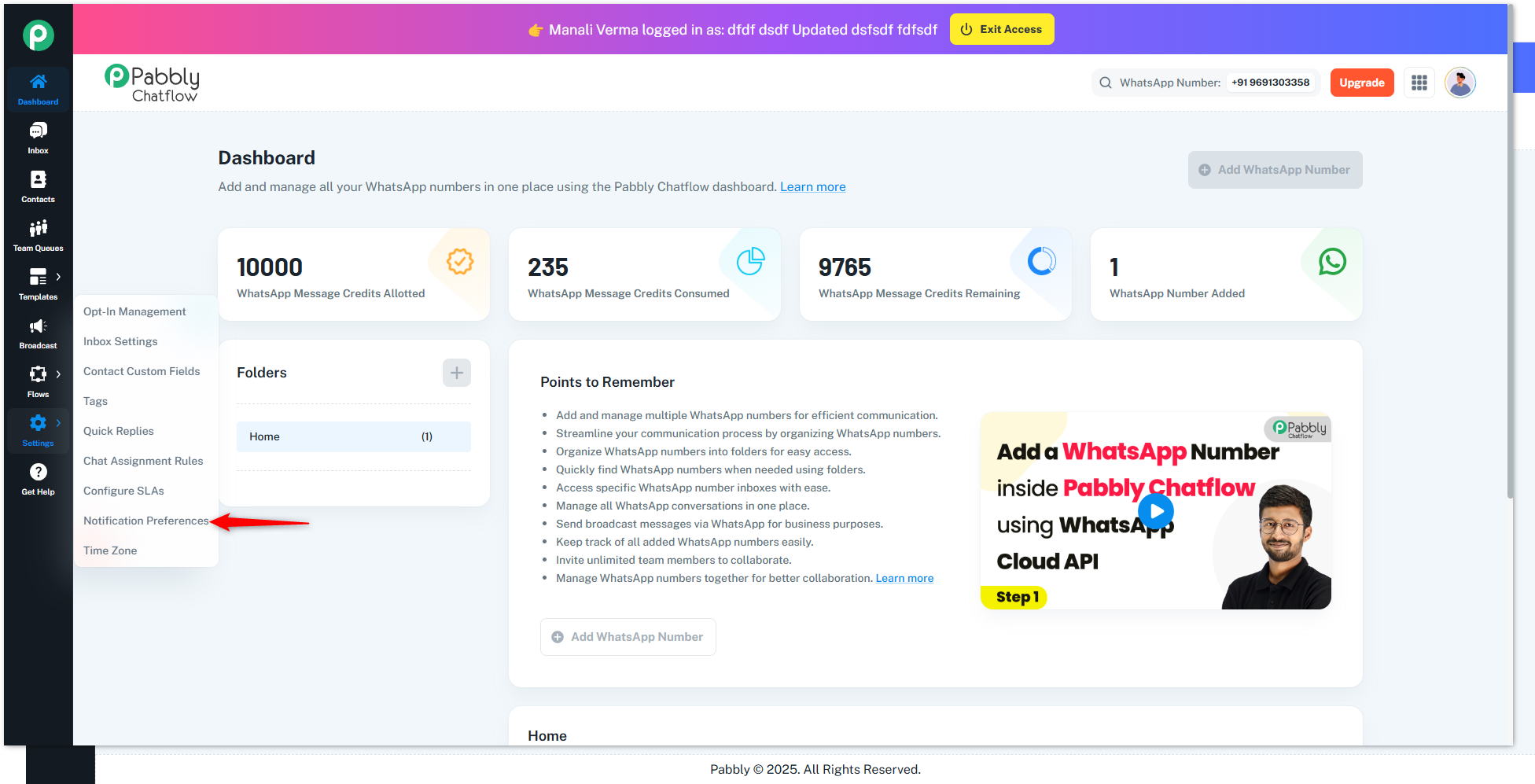Viewport: 1535px width, 784px height.
Task: Click Add WhatsApp Number below points list
Action: click(628, 637)
